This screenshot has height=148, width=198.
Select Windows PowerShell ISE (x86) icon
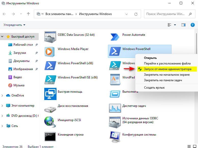tap(50, 80)
